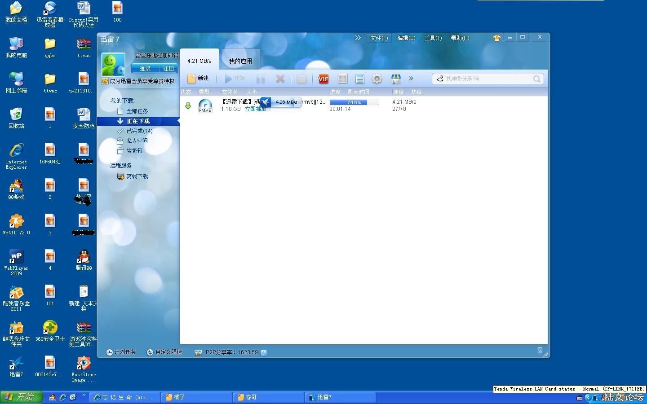Screen dimensions: 647x404
Task: Click the skin T-shirt icon in title bar
Action: coord(496,38)
